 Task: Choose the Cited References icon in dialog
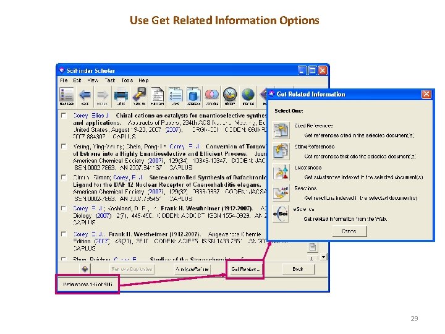pos(281,131)
